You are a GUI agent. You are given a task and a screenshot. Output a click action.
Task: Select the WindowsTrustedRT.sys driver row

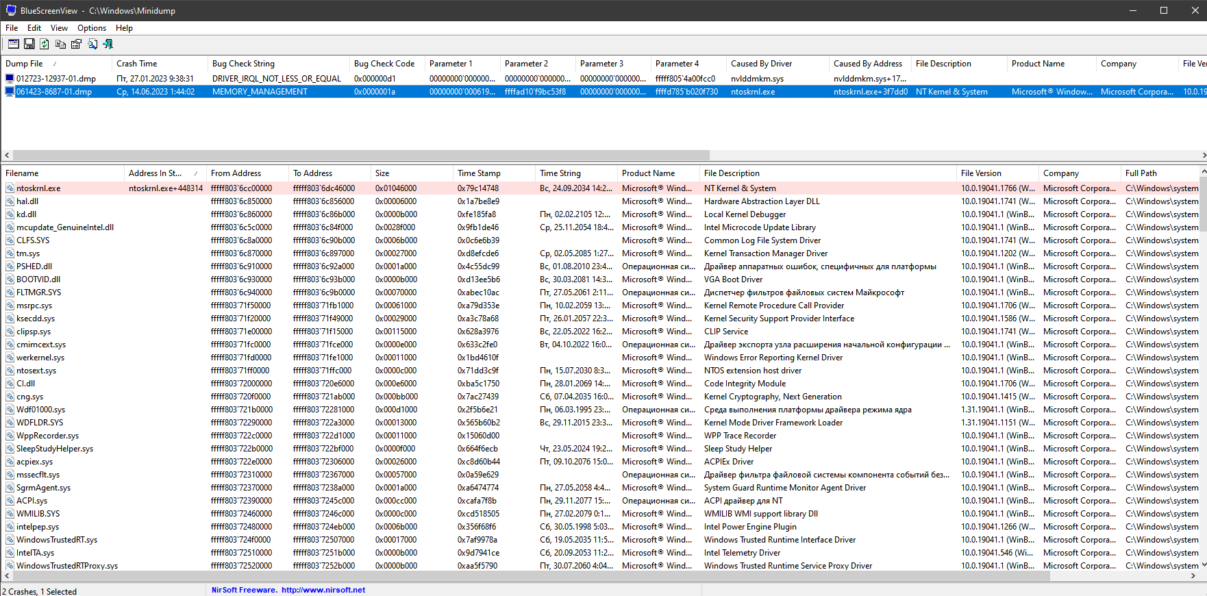(x=599, y=540)
